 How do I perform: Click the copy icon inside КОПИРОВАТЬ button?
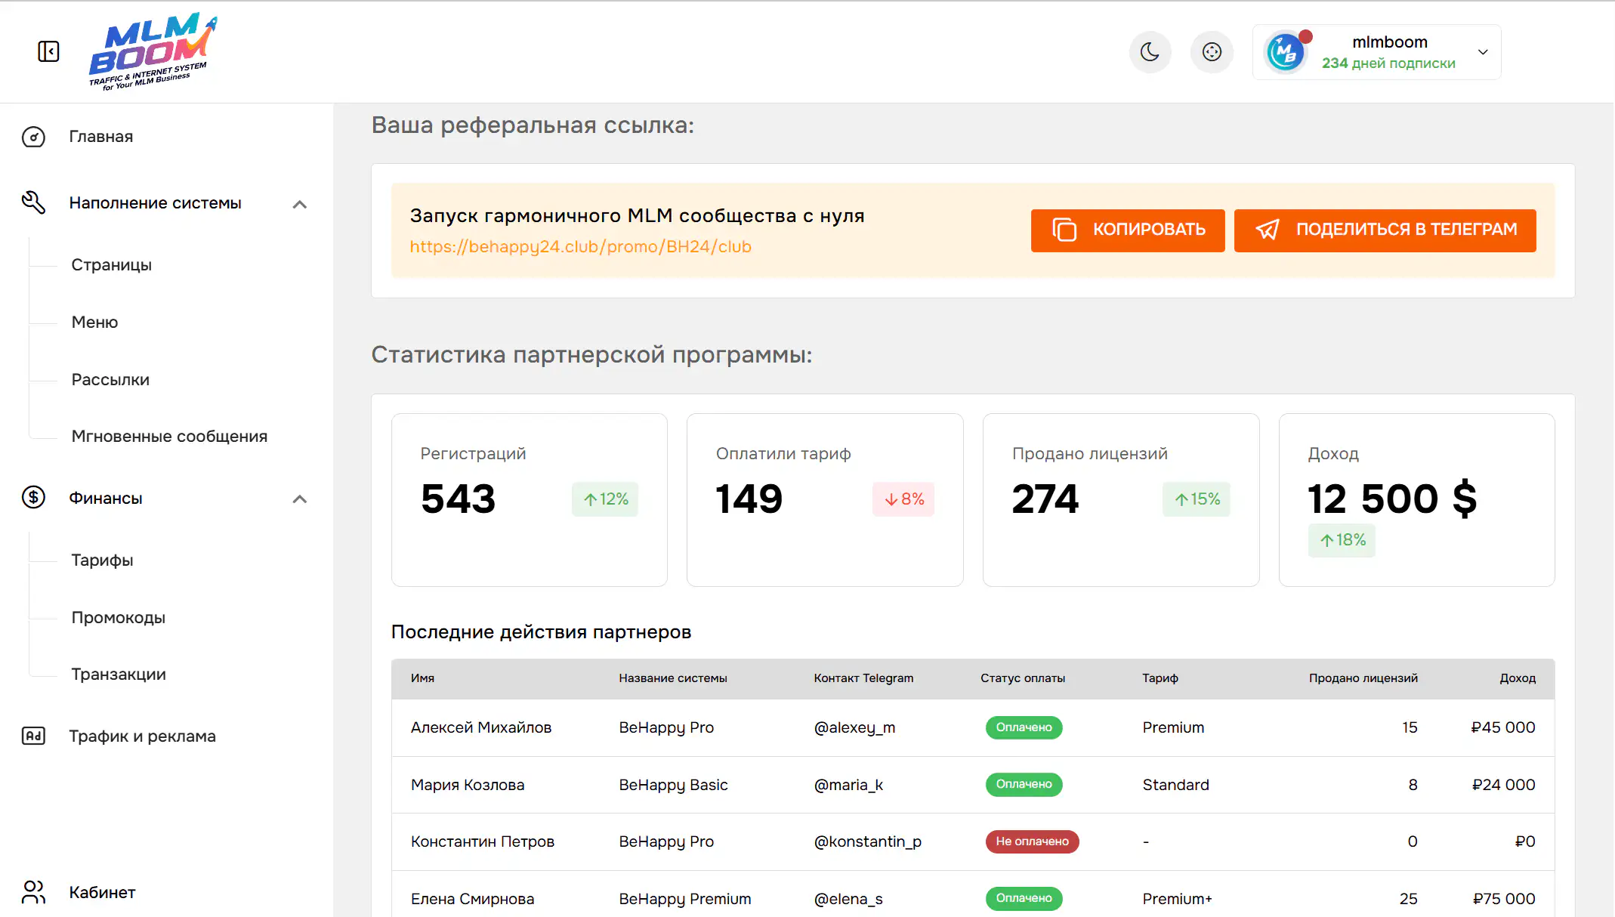tap(1065, 230)
